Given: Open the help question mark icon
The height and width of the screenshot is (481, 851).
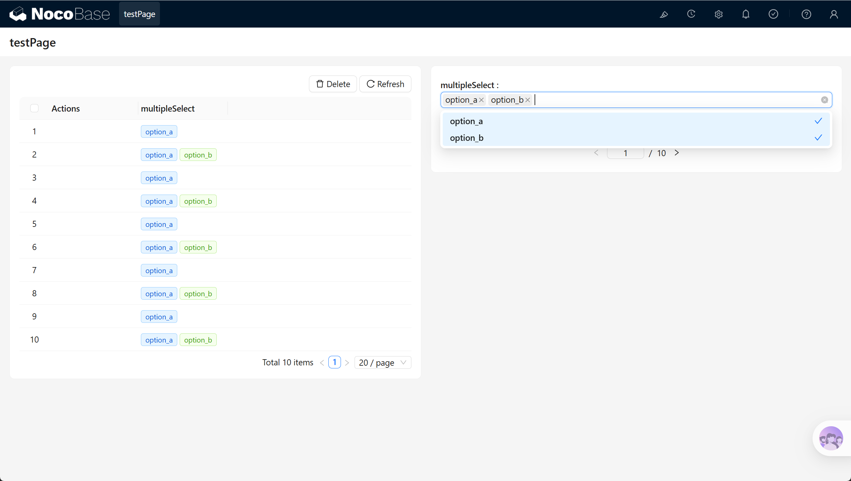Looking at the screenshot, I should point(806,14).
